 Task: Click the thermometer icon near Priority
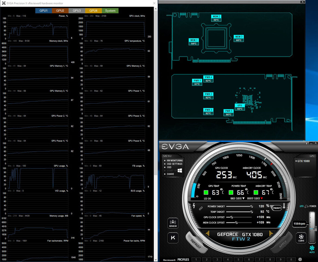(284, 206)
